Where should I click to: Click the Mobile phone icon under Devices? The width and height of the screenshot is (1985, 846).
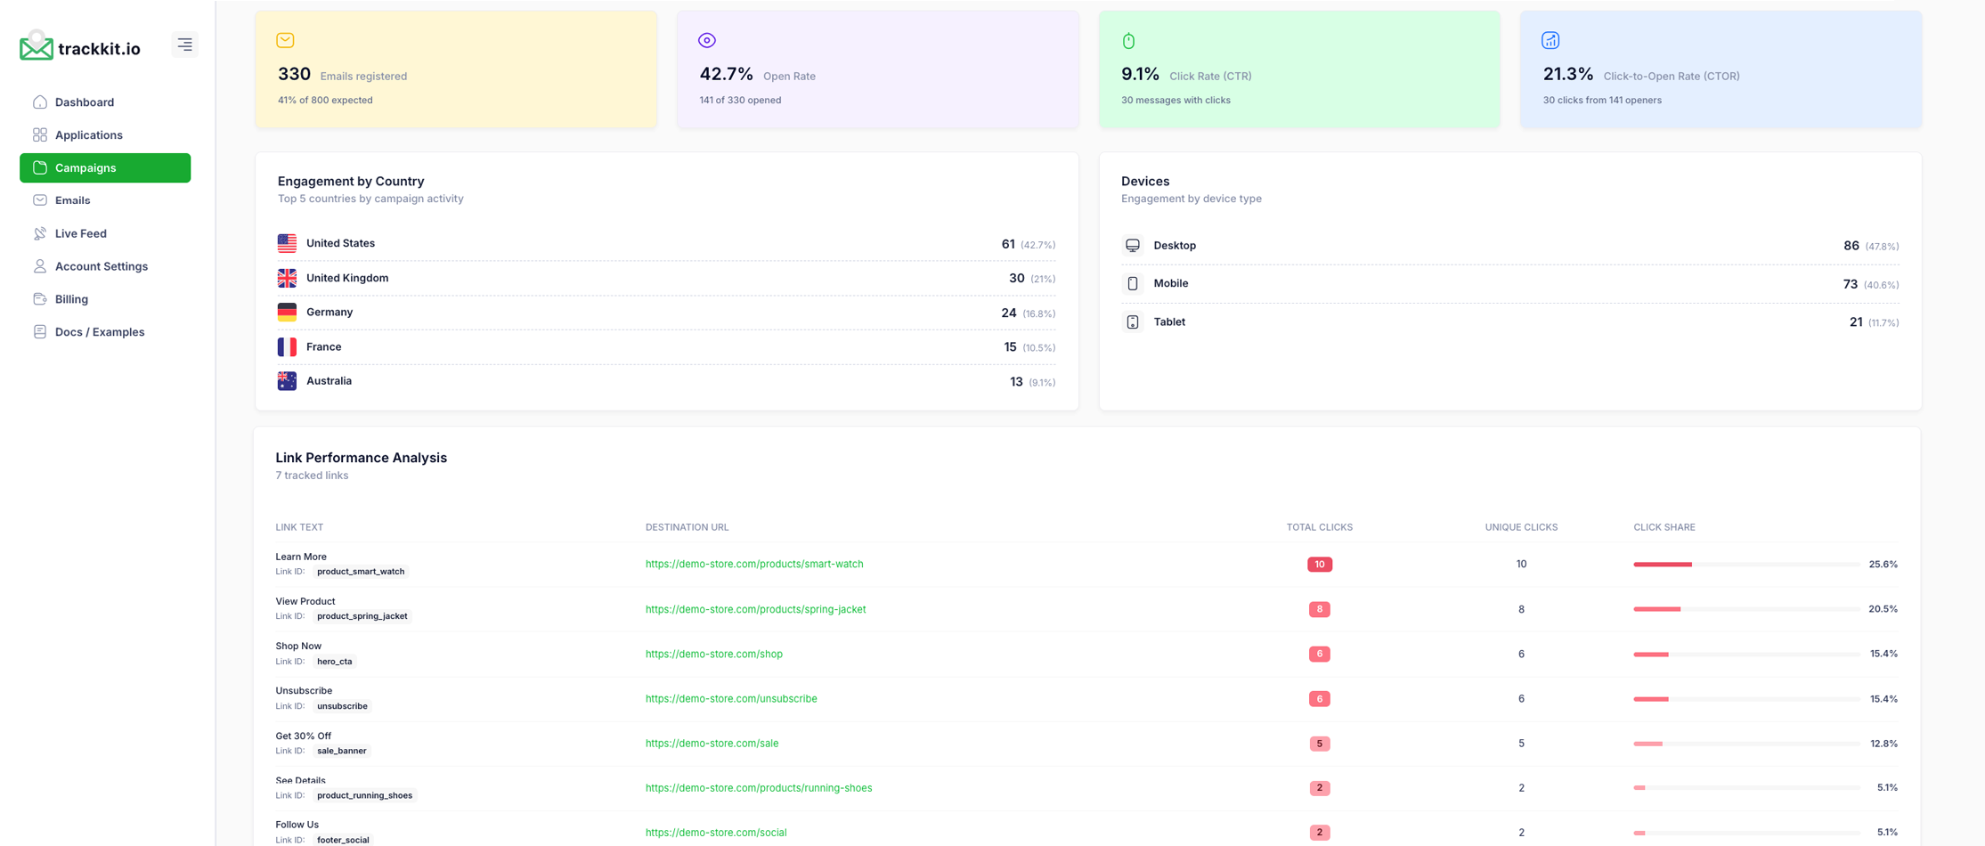point(1133,282)
